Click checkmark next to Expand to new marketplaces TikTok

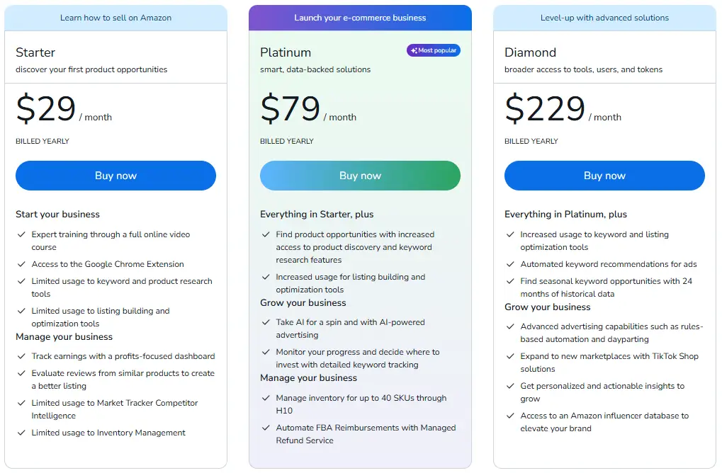click(x=510, y=356)
